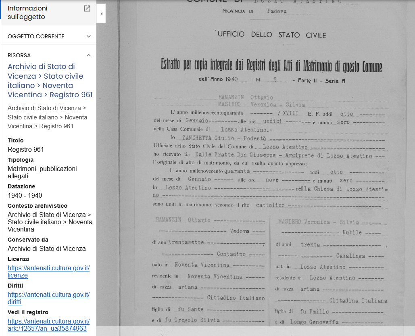
Task: Click the RAMANZIN Ottavio groom column in scan
Action: (209, 270)
